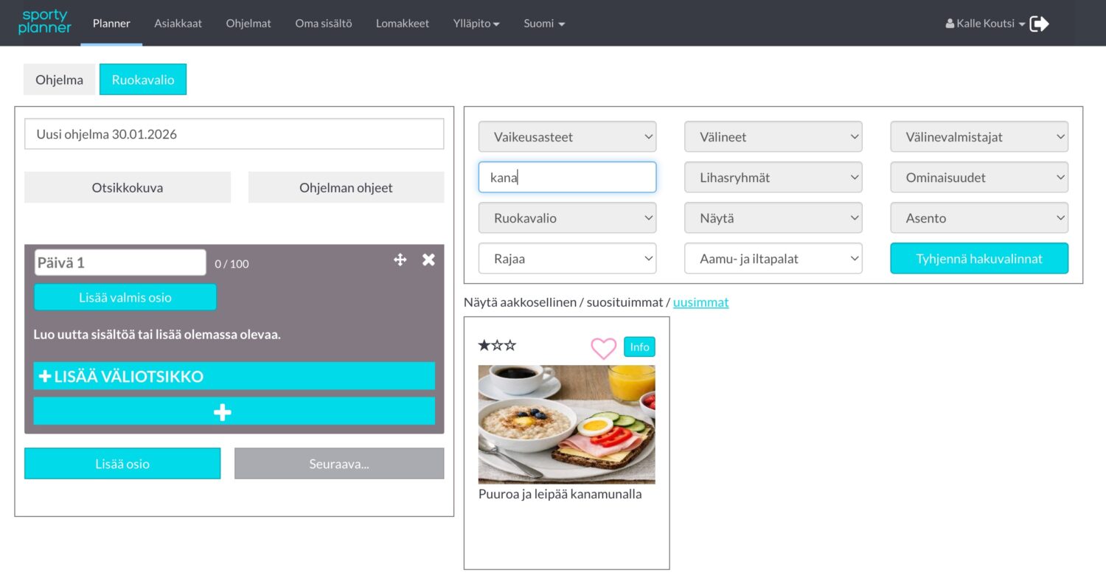Open the Ylläpito menu
The image size is (1106, 581).
click(476, 24)
